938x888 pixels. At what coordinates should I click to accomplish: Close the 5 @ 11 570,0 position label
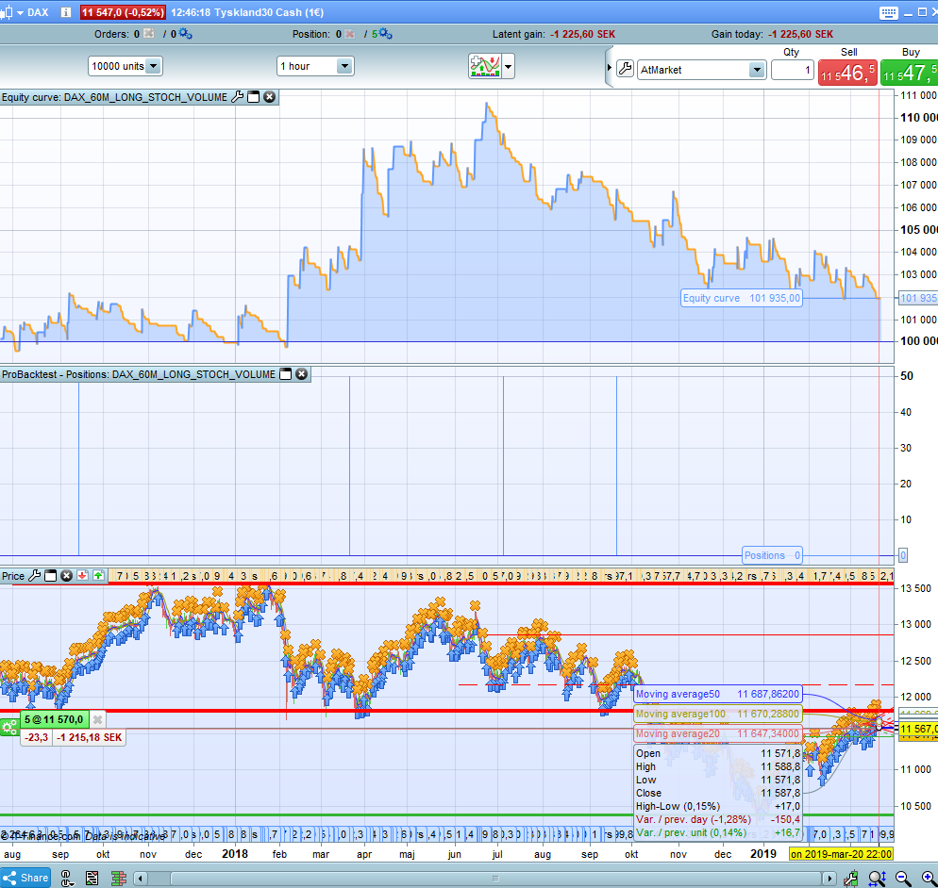click(96, 719)
